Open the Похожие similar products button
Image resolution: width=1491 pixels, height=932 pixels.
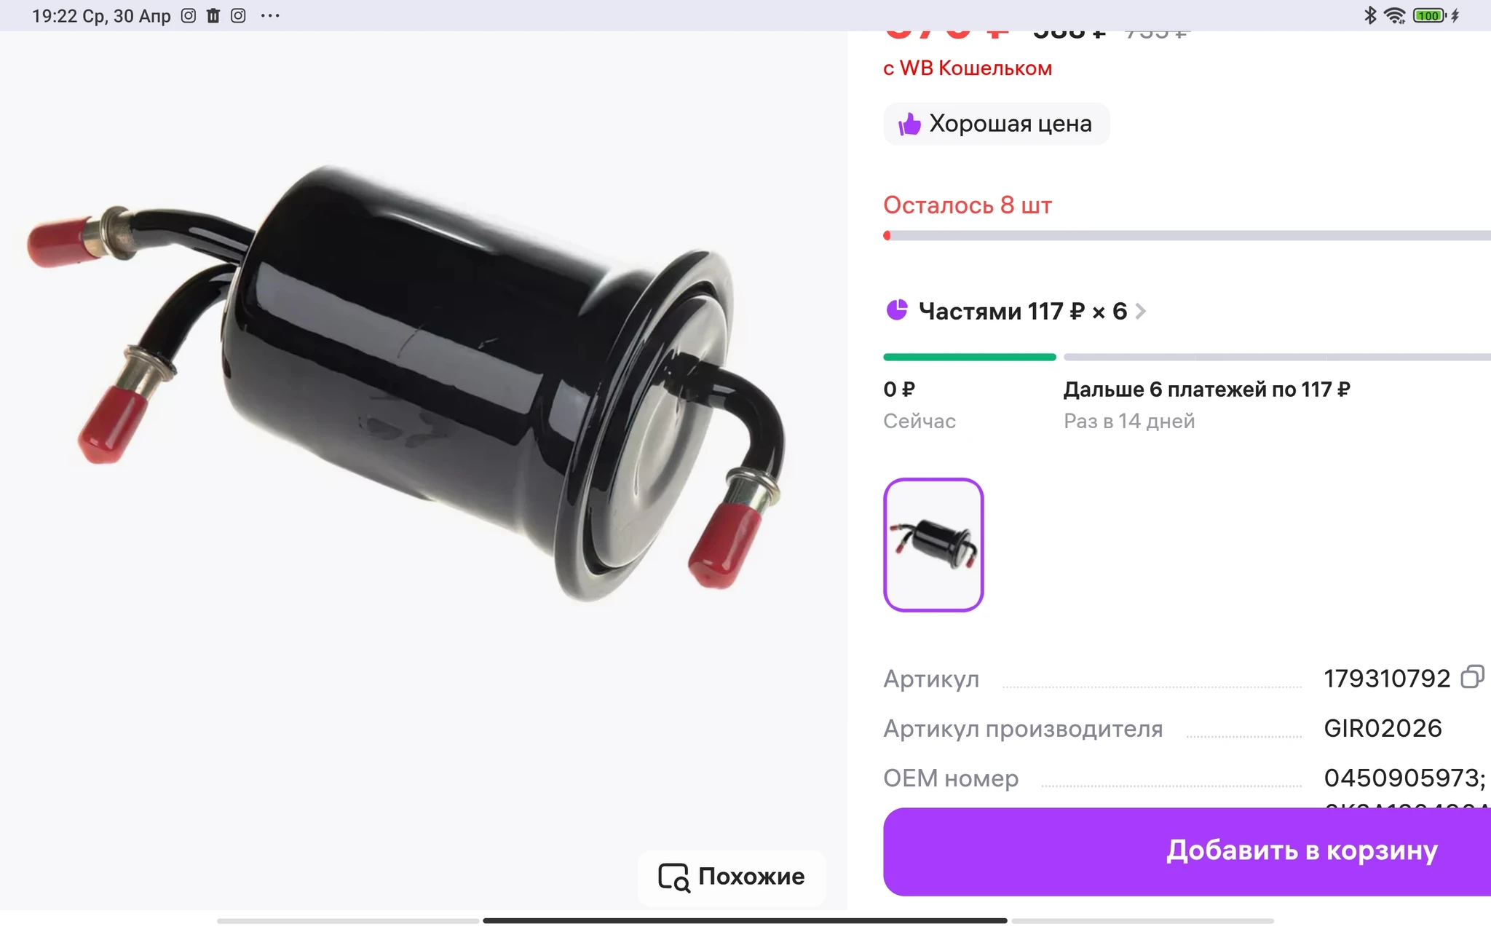tap(732, 877)
